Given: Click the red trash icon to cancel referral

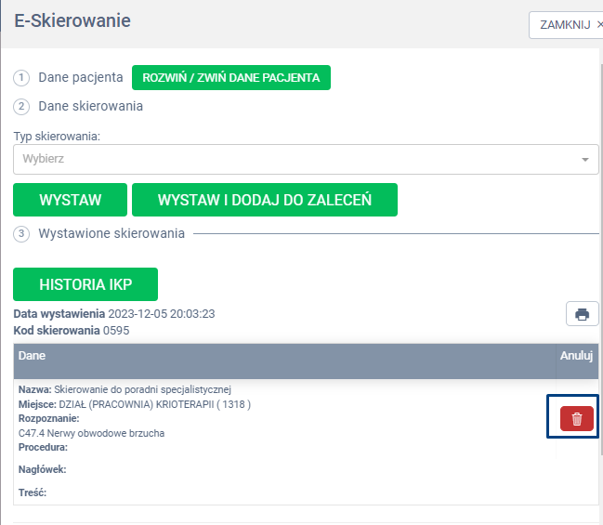Looking at the screenshot, I should 576,419.
